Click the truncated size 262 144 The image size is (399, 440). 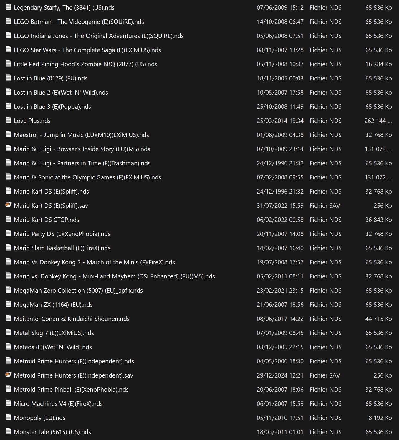pyautogui.click(x=378, y=121)
